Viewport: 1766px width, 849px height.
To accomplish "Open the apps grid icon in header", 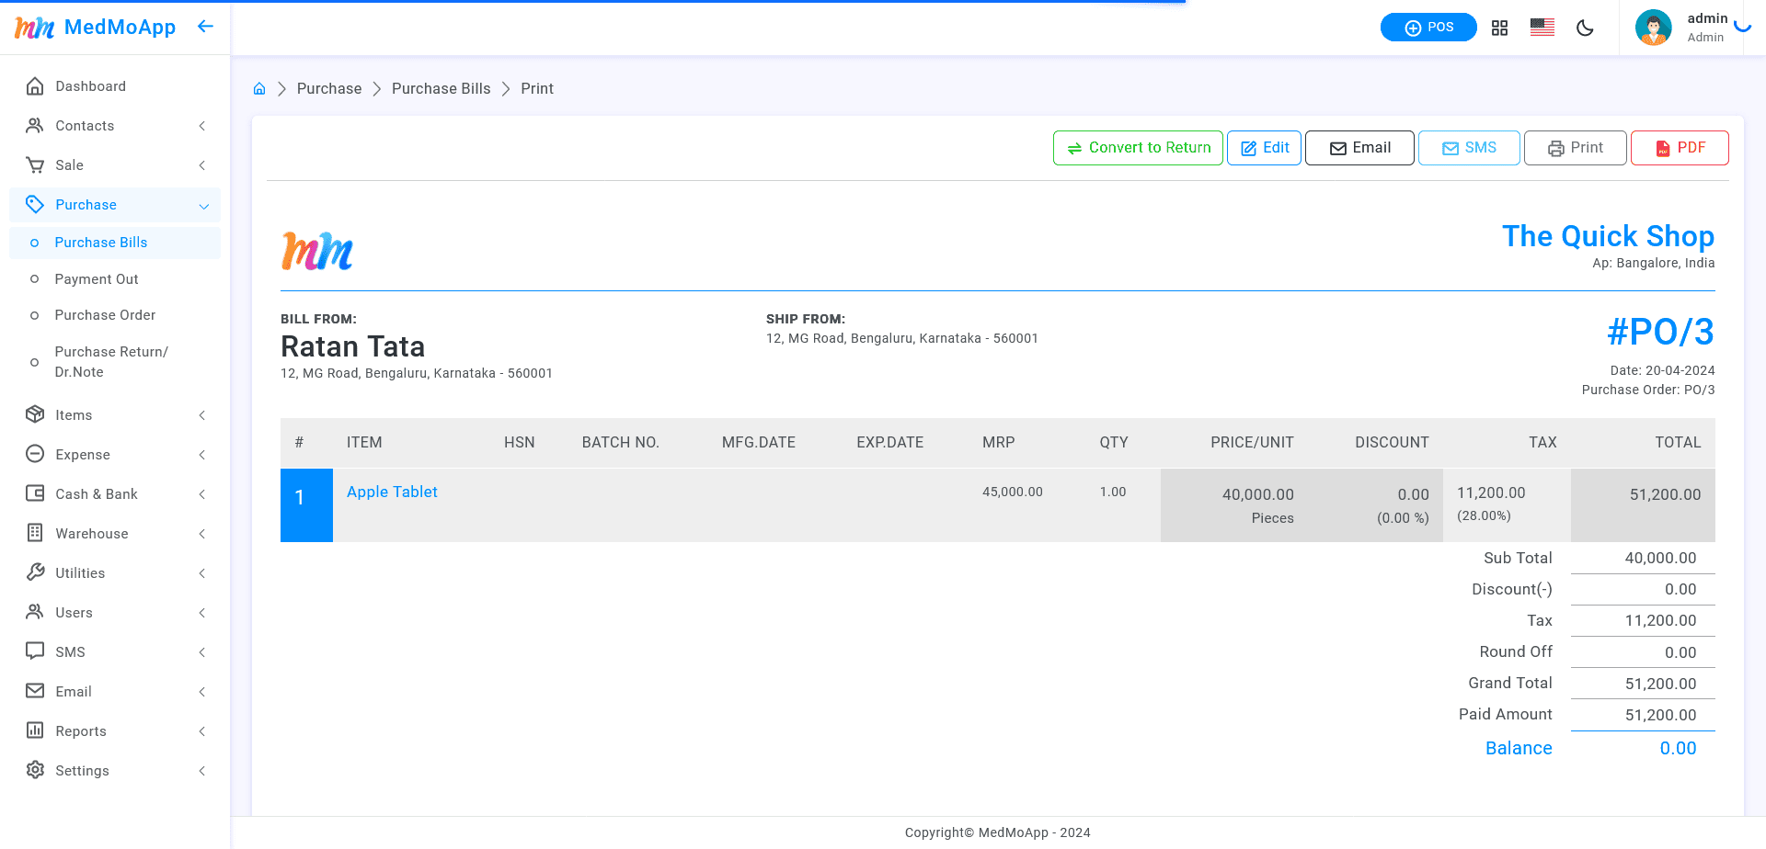I will (1499, 28).
